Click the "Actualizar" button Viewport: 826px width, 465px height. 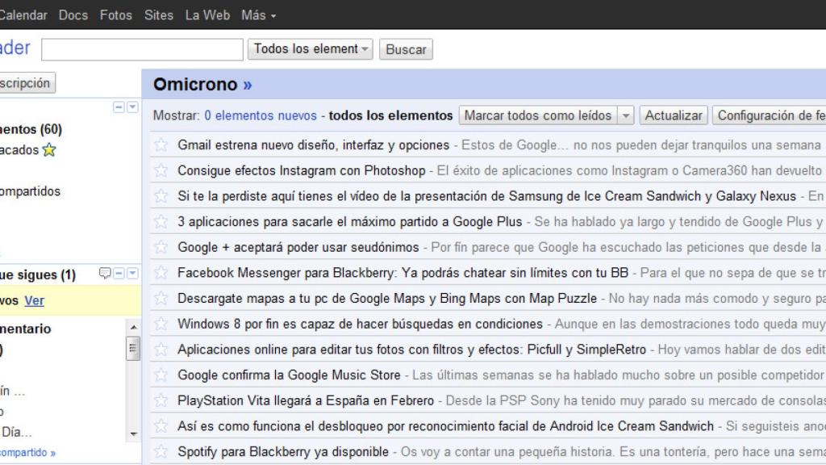click(x=674, y=115)
